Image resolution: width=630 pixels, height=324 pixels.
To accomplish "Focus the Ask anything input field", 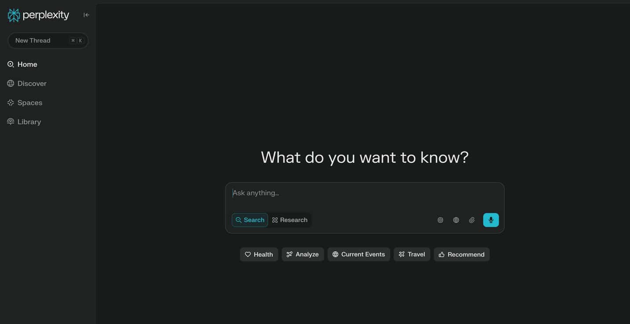I will click(365, 193).
